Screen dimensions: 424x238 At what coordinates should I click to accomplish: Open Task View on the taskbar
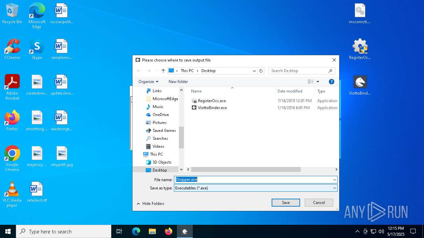coord(119,231)
